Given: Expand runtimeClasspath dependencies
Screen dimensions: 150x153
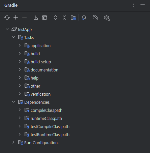Looking at the screenshot, I should (x=20, y=118).
